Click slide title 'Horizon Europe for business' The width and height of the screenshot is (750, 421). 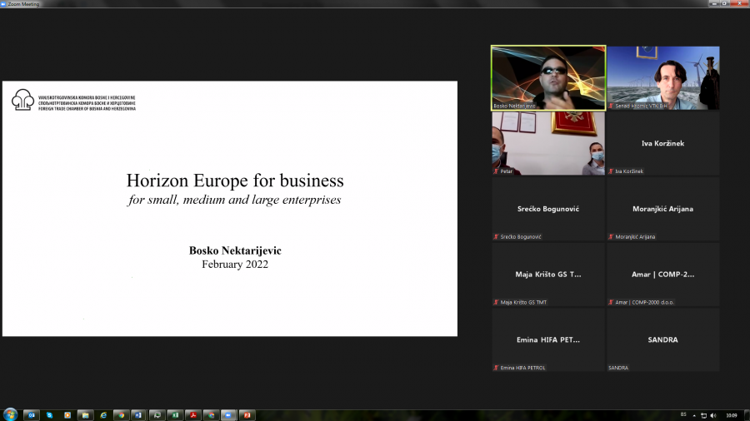(235, 181)
